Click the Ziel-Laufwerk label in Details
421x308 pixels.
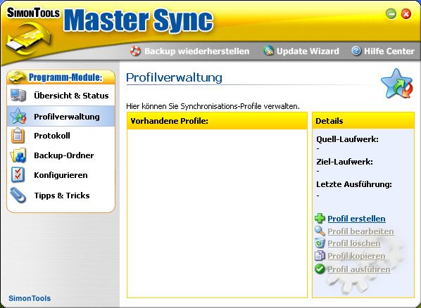(344, 162)
